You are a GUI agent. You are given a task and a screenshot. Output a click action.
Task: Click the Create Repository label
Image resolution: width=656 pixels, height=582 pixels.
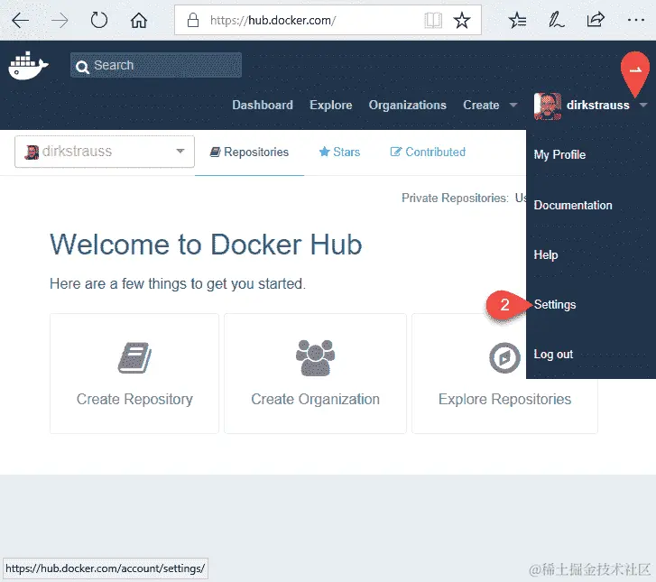(x=134, y=399)
